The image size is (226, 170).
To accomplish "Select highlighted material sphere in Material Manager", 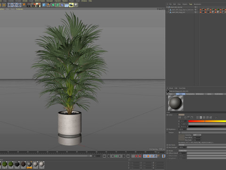I will pyautogui.click(x=29, y=165).
